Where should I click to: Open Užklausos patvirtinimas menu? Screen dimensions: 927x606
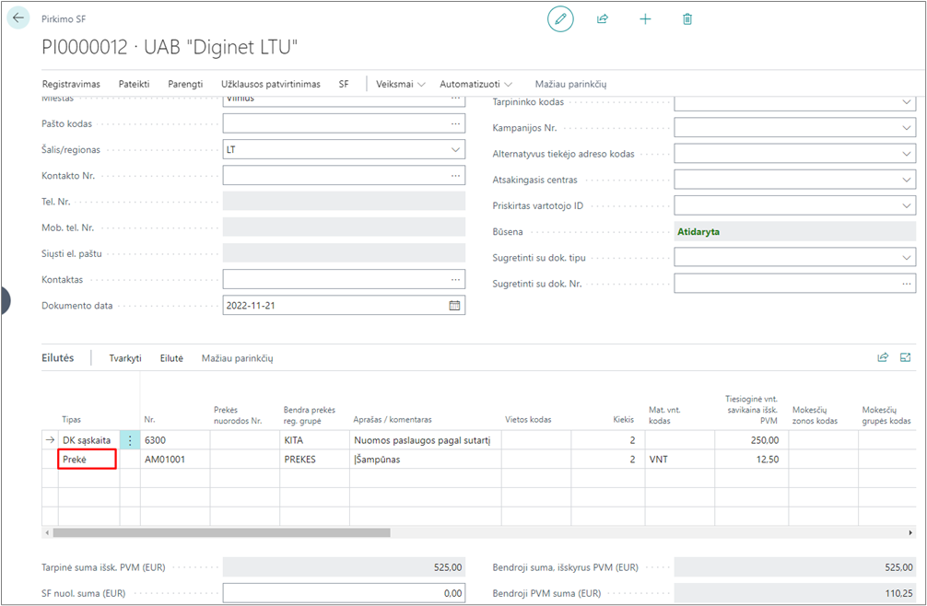pos(271,84)
